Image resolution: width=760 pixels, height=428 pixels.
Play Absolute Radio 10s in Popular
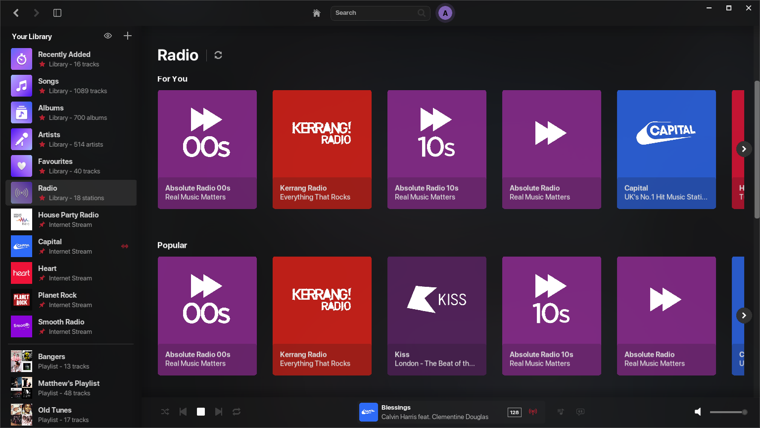click(552, 316)
